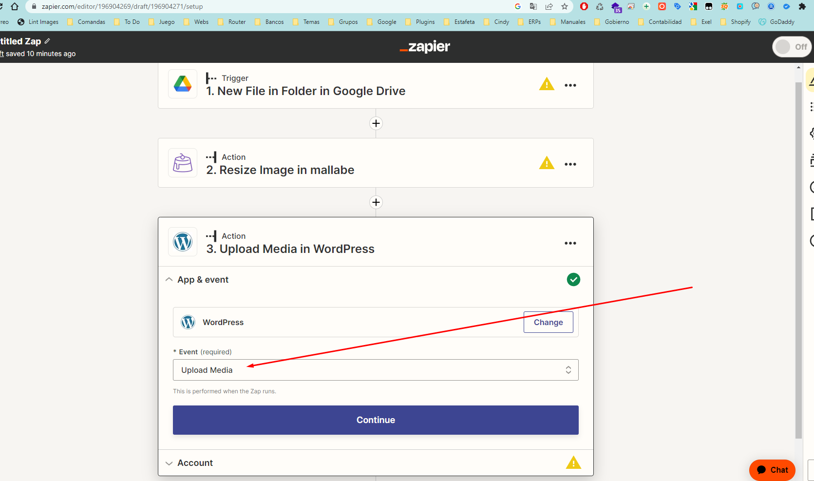
Task: Click the Account section warning triangle
Action: (x=573, y=462)
